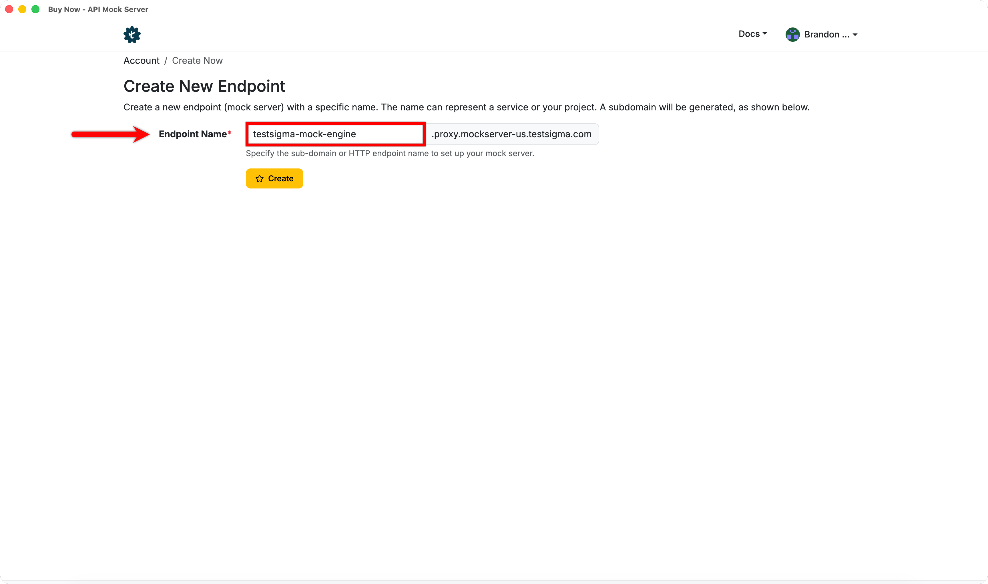Go to Account breadcrumb link
Image resolution: width=988 pixels, height=584 pixels.
pos(141,61)
